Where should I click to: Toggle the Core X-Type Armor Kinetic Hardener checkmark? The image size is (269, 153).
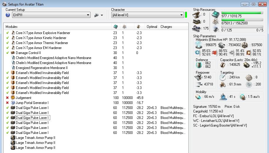tap(7, 38)
